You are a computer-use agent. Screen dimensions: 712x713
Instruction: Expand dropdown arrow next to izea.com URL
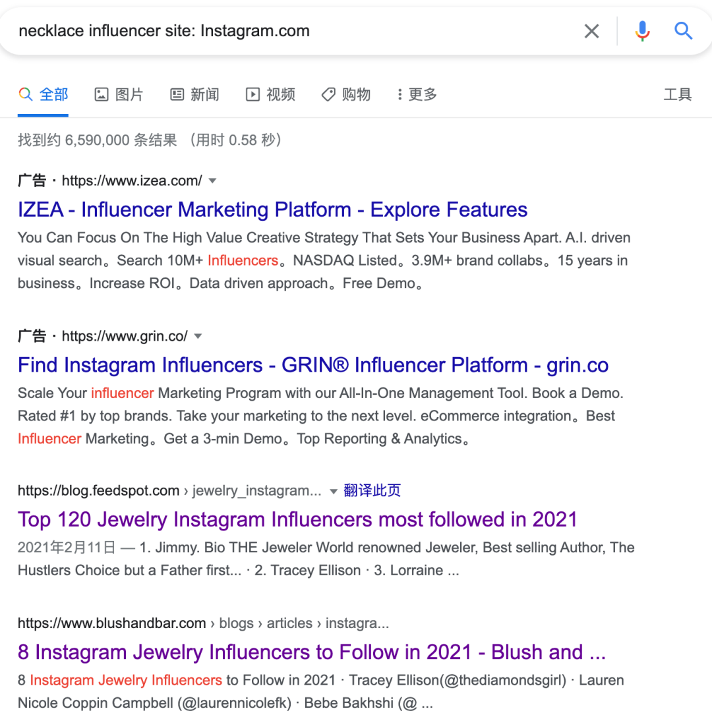[212, 181]
